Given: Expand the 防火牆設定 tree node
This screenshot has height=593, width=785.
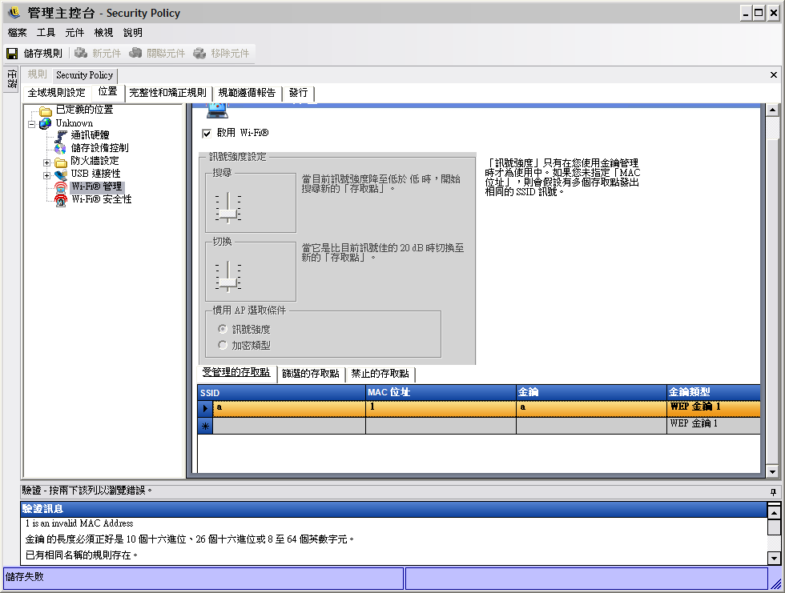Looking at the screenshot, I should point(46,162).
